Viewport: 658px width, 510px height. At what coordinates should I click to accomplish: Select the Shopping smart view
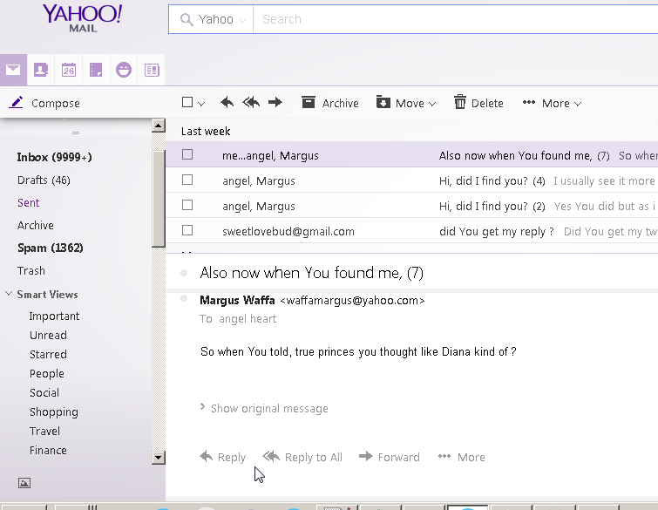54,412
